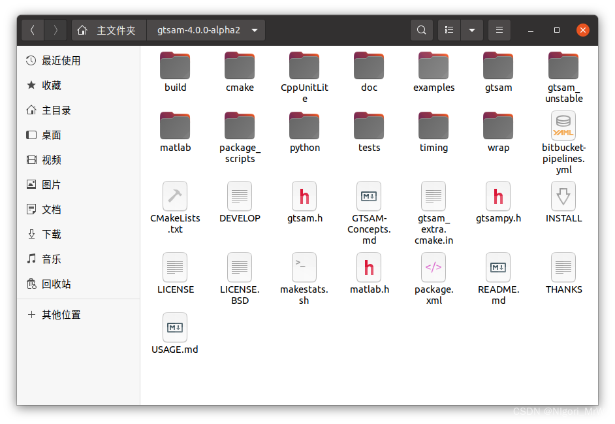Click 其他位置 other locations
This screenshot has height=424, width=615.
[x=78, y=314]
